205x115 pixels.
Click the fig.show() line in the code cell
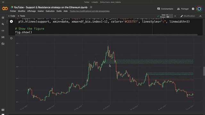click(x=23, y=32)
